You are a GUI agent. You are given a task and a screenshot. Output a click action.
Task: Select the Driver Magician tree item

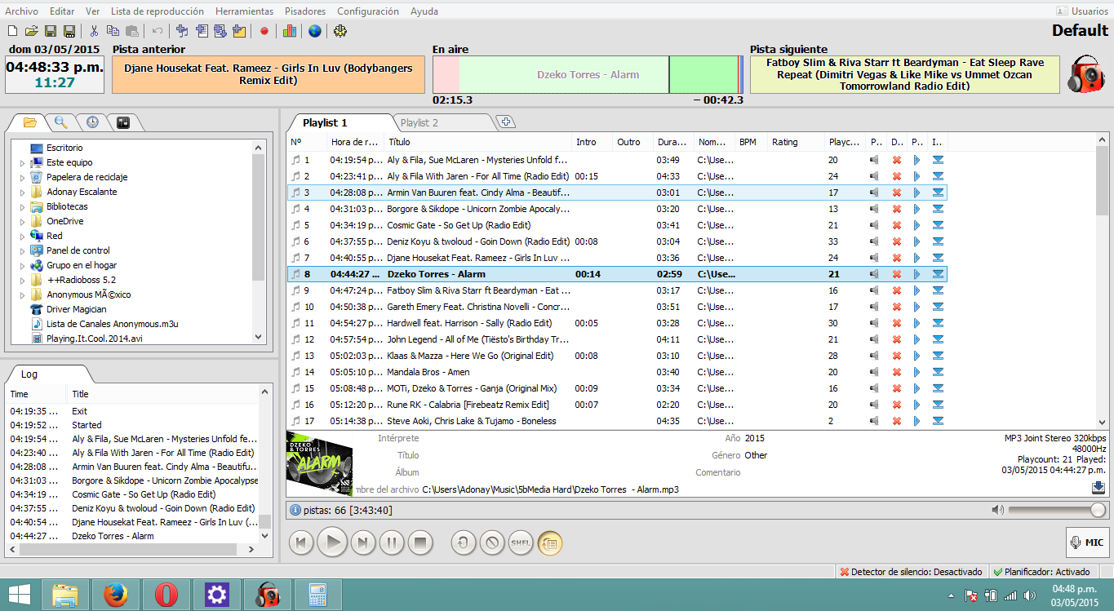point(77,310)
